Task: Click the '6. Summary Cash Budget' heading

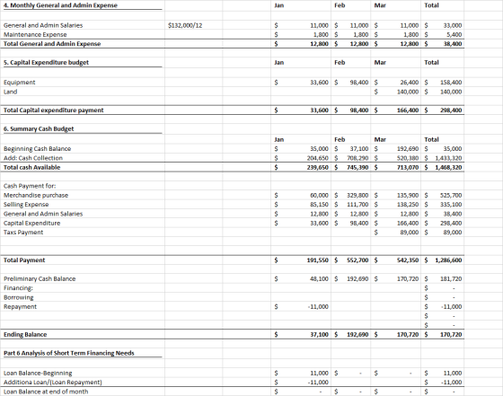Action: [x=39, y=129]
